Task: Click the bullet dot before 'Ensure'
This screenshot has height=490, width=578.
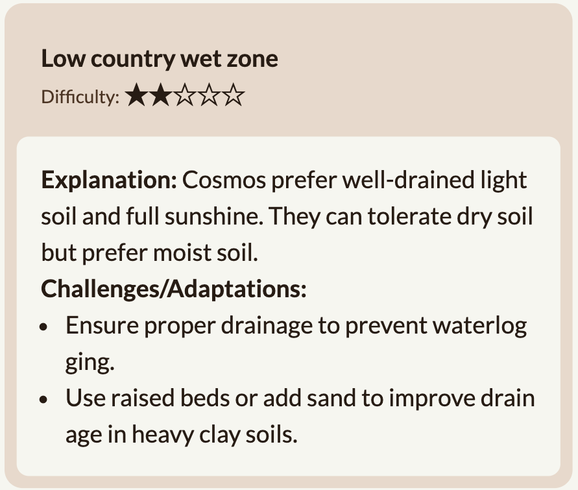Action: click(43, 326)
